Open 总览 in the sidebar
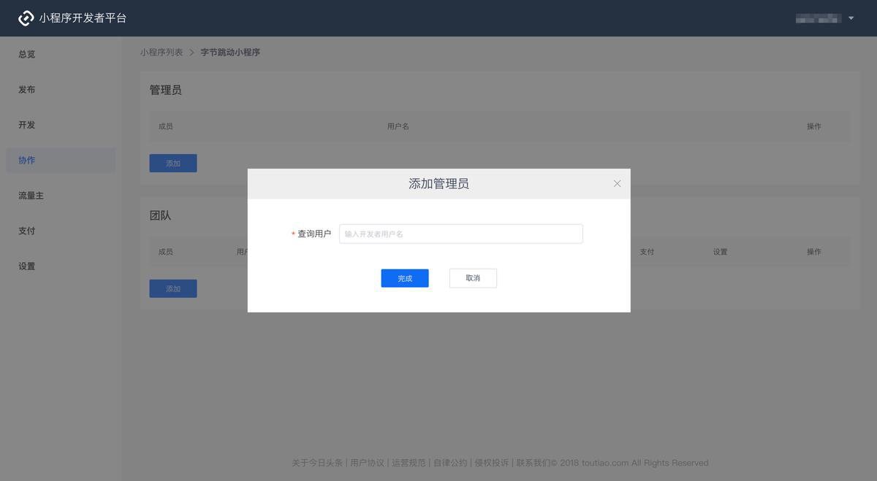 (27, 55)
